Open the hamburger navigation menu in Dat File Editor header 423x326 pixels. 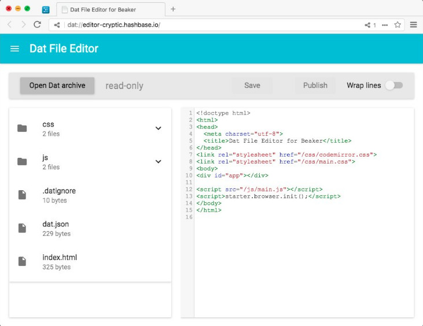14,49
